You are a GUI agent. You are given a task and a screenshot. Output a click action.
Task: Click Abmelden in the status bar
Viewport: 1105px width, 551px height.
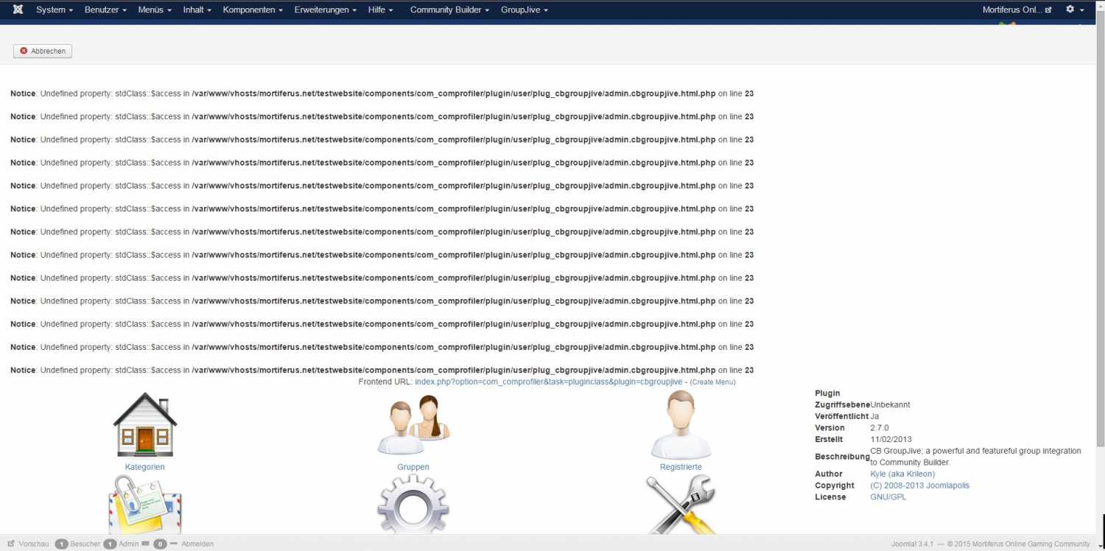tap(197, 544)
